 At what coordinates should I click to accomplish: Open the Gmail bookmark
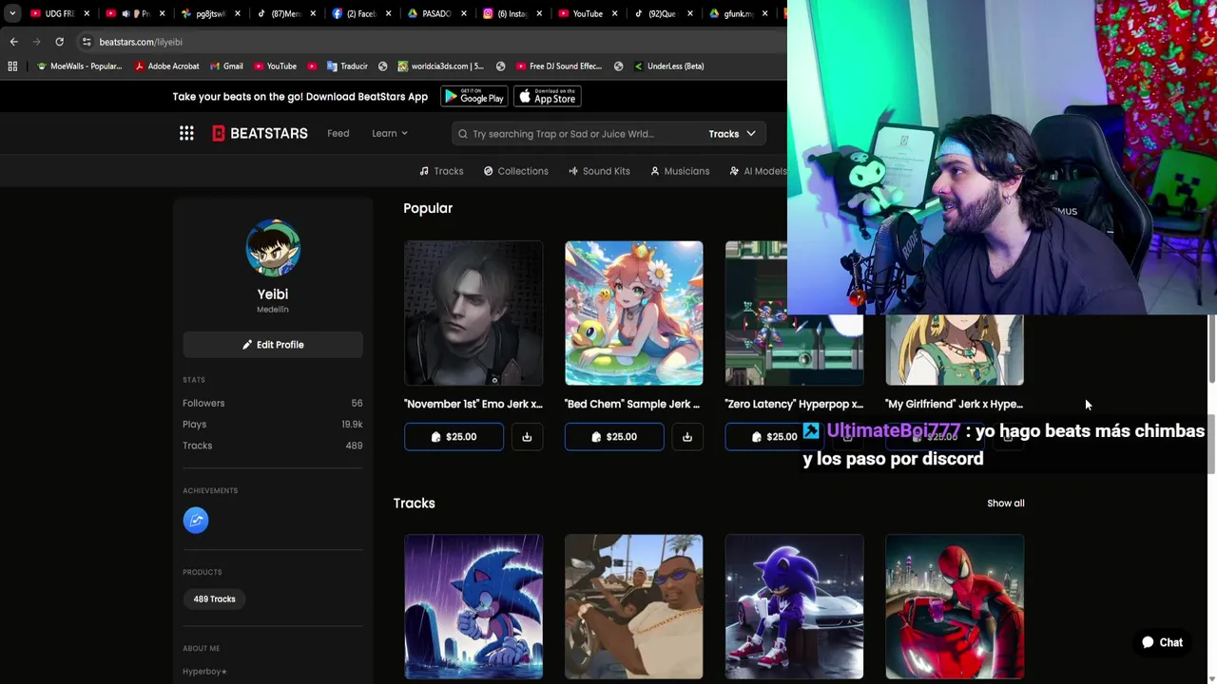[226, 66]
